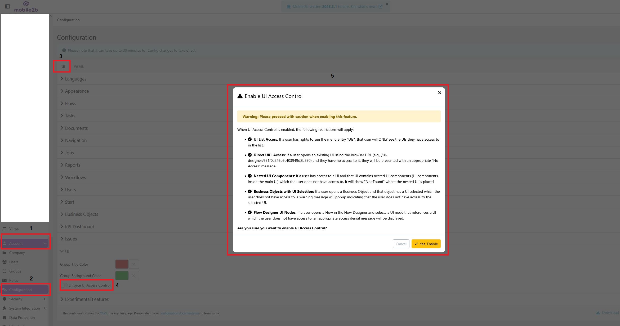
Task: Click the Yes, Enable button
Action: click(426, 244)
